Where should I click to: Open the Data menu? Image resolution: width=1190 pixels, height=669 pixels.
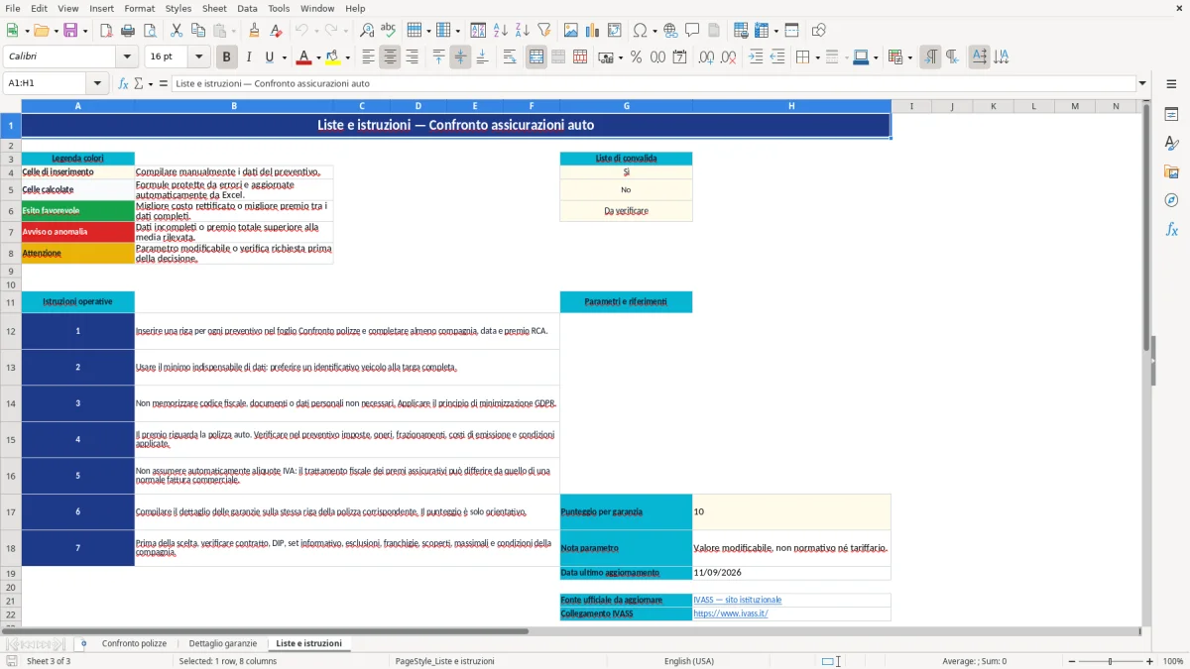point(247,8)
